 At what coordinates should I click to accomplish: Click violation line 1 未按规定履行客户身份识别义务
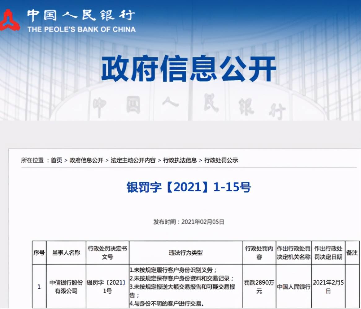click(173, 270)
